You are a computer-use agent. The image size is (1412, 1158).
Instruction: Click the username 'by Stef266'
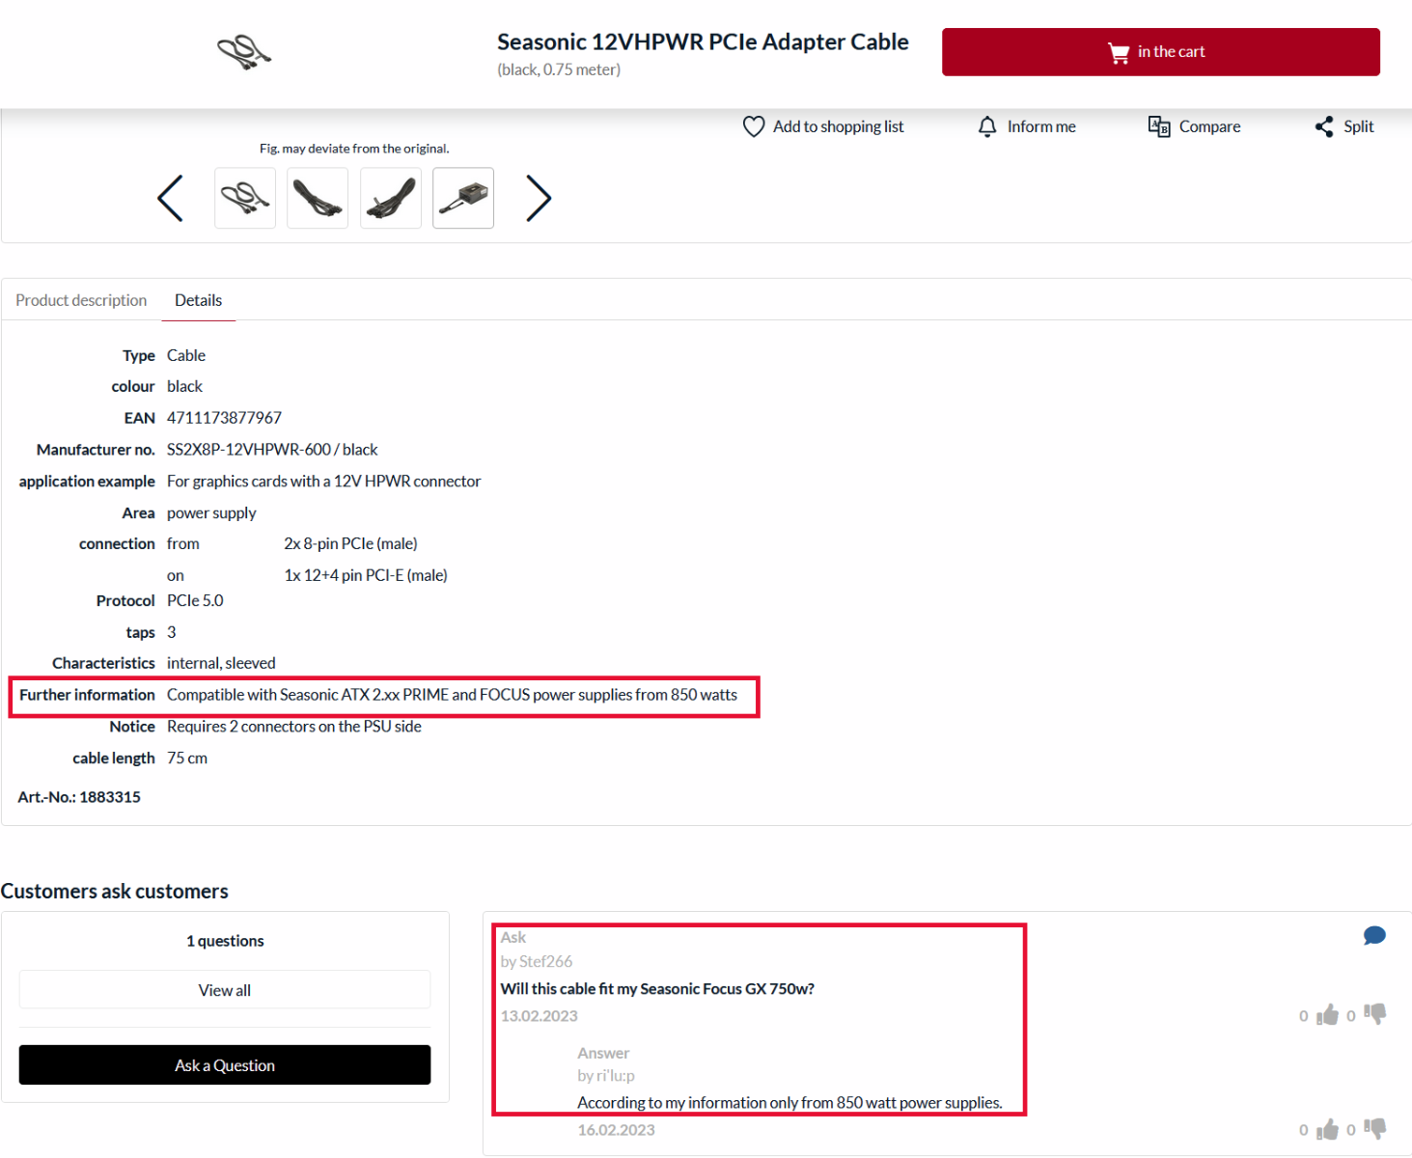coord(536,962)
